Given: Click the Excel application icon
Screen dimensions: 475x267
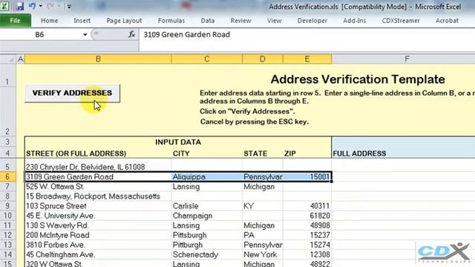Looking at the screenshot, I should [x=4, y=6].
